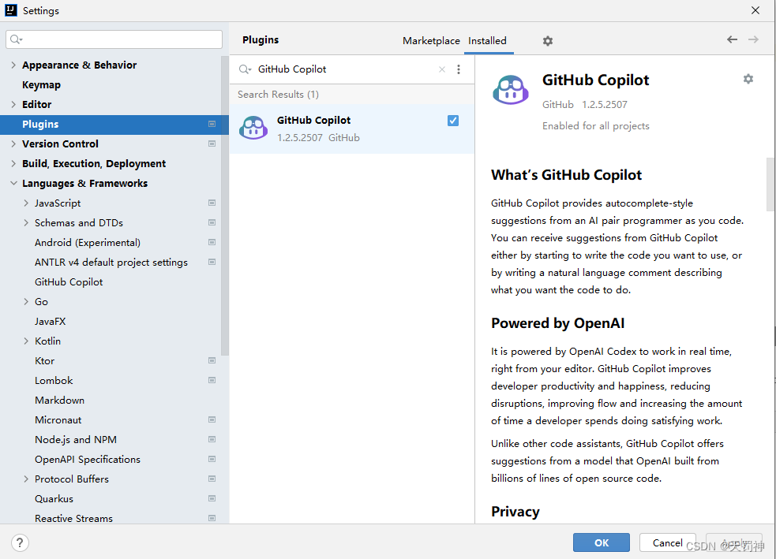776x559 pixels.
Task: Click project-level icon beside Micronaut
Action: click(x=212, y=419)
